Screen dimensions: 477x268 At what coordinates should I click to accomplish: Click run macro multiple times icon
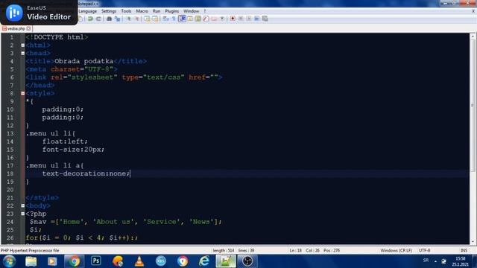point(256,19)
